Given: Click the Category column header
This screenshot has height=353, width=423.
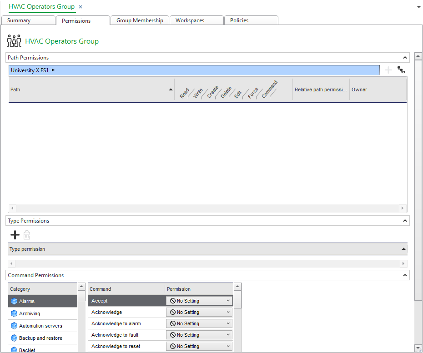Looking at the screenshot, I should [x=43, y=289].
